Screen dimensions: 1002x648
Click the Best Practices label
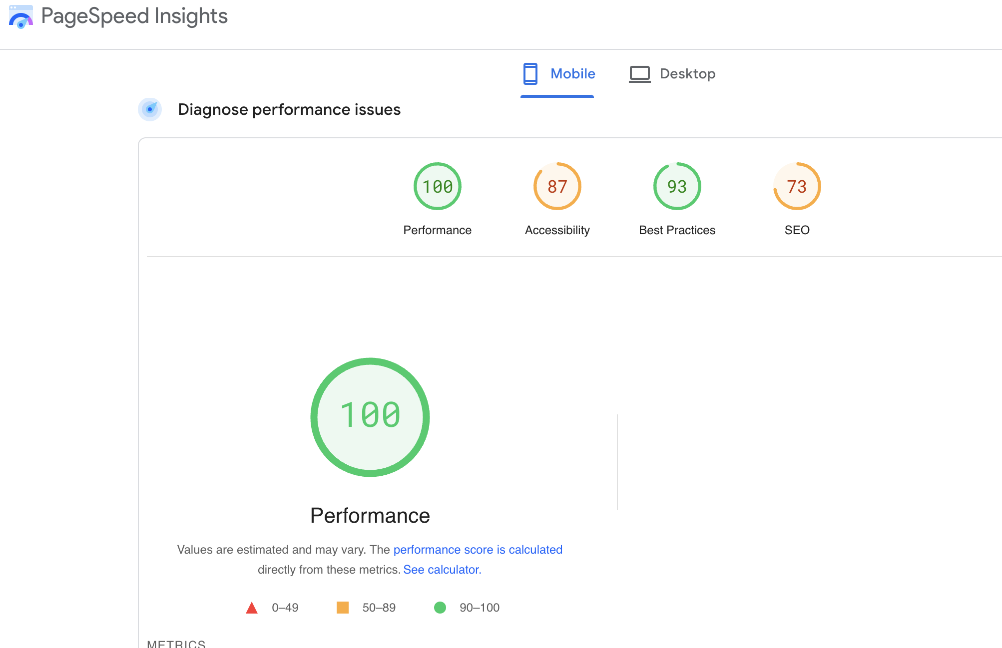677,230
